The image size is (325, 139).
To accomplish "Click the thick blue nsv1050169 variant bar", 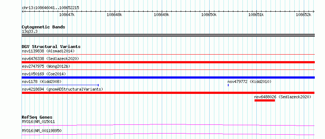I will click(168, 78).
